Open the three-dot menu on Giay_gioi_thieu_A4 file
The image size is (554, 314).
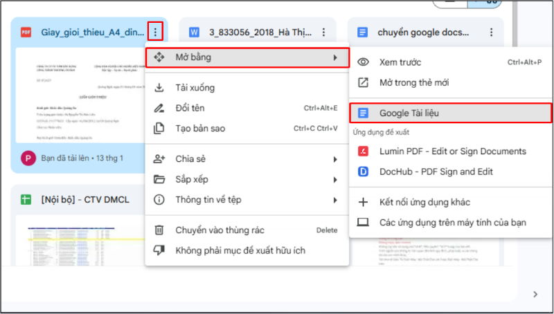point(155,32)
